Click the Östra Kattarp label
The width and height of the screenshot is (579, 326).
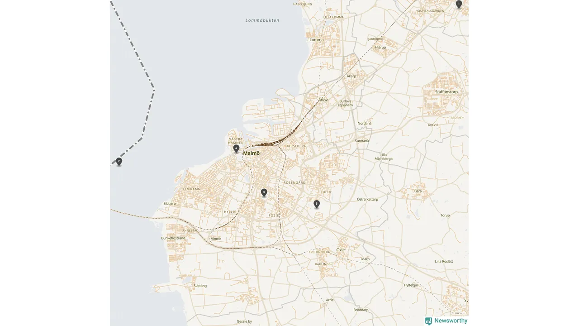tap(367, 199)
